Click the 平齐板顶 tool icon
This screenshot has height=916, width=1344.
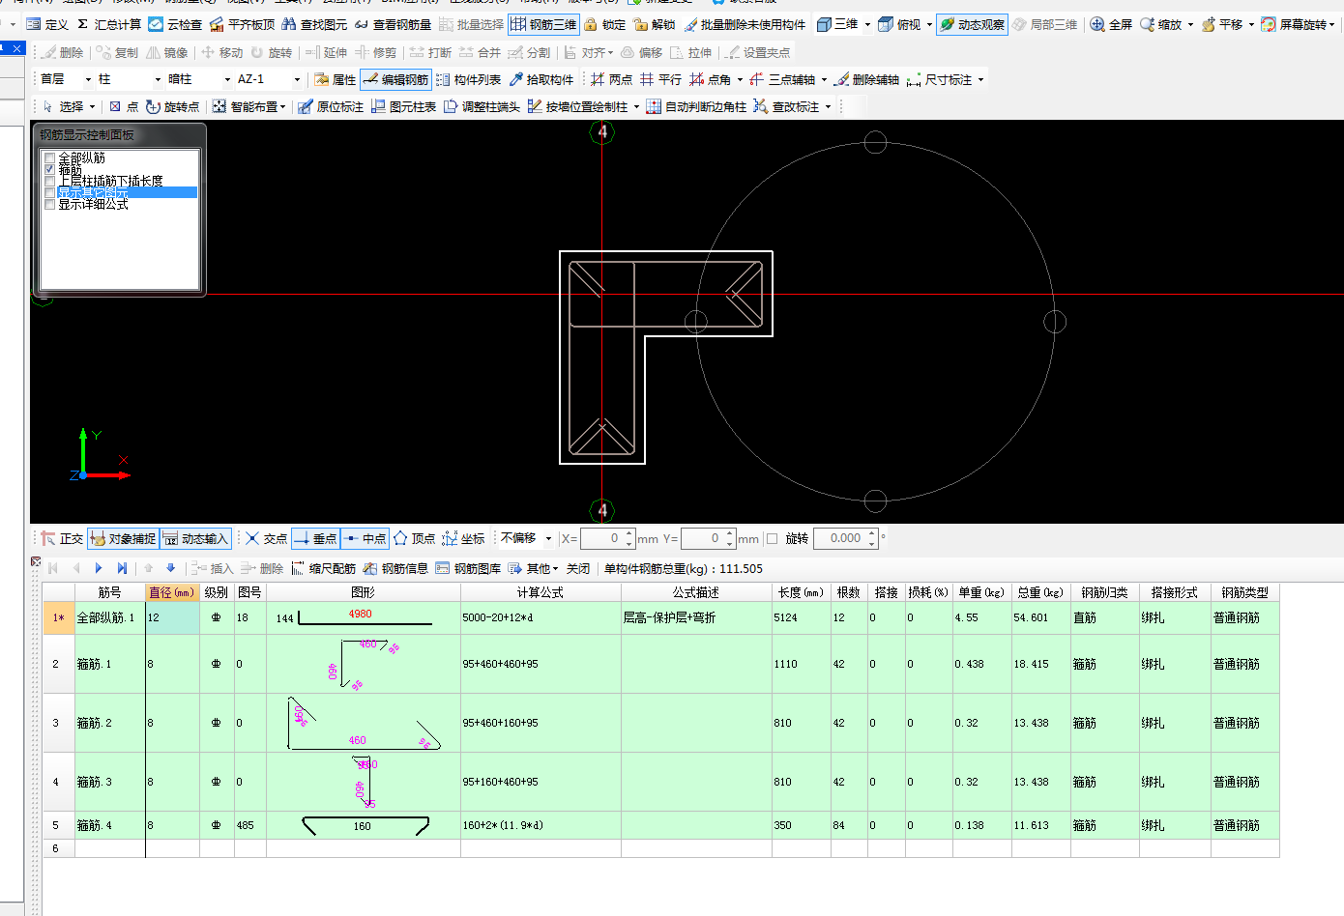(x=217, y=24)
